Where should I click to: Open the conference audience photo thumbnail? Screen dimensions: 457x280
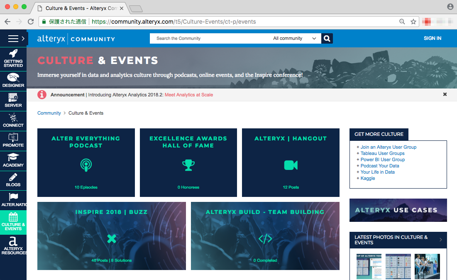(x=427, y=267)
